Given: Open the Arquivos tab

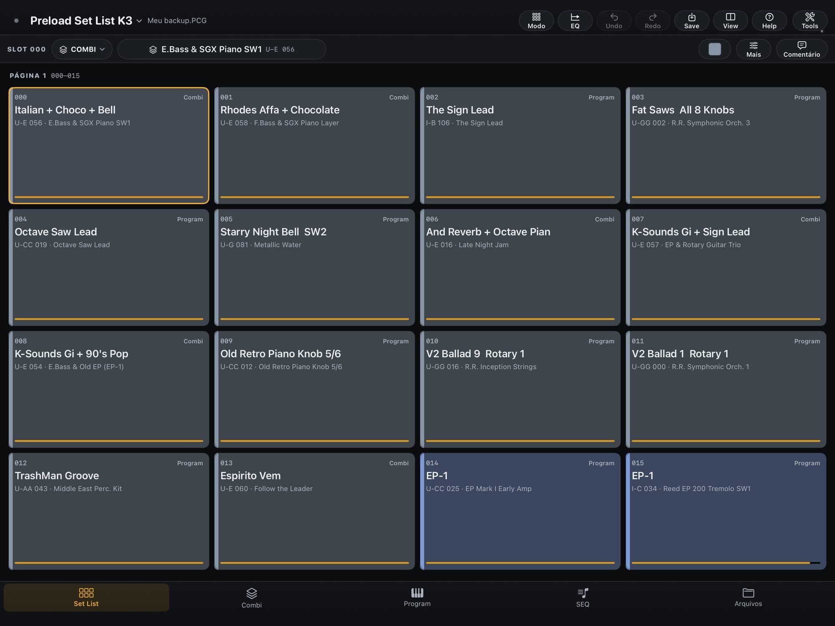Looking at the screenshot, I should [748, 597].
